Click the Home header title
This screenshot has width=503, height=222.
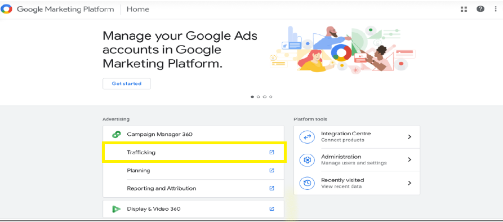(138, 10)
